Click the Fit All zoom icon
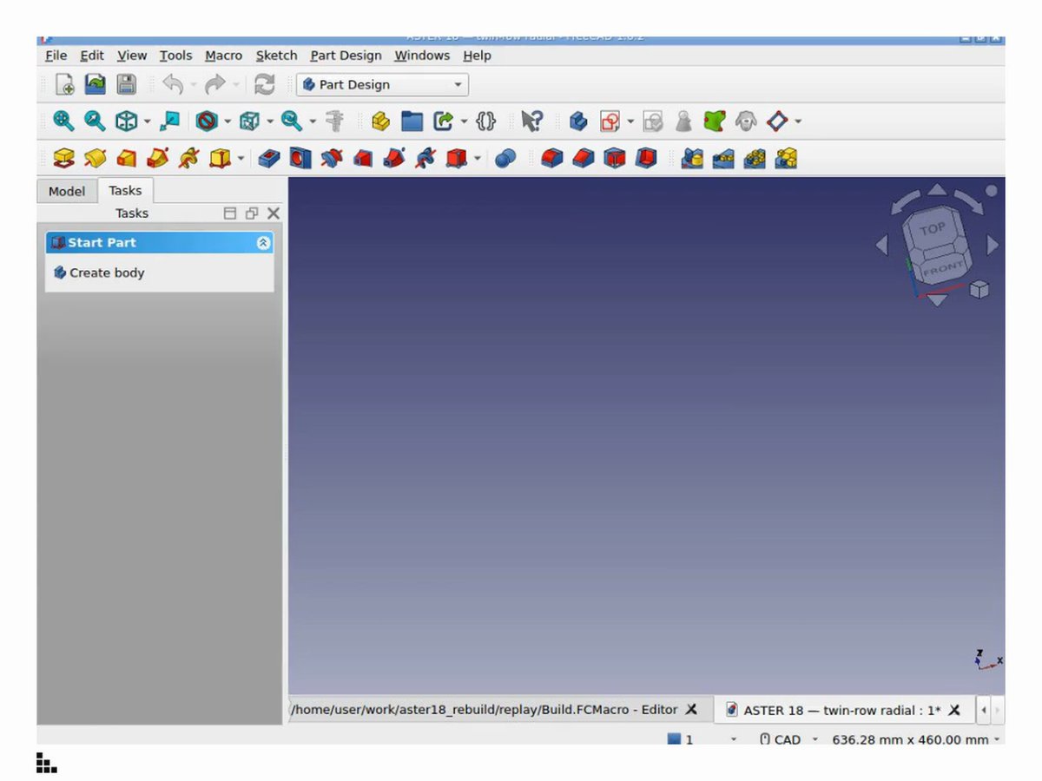This screenshot has width=1042, height=781. coord(63,121)
